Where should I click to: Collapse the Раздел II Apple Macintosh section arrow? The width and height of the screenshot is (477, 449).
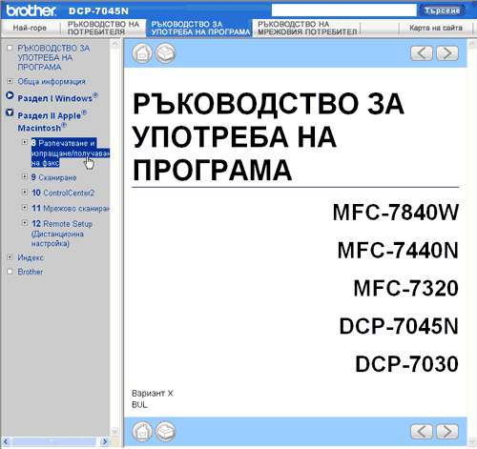click(x=10, y=112)
